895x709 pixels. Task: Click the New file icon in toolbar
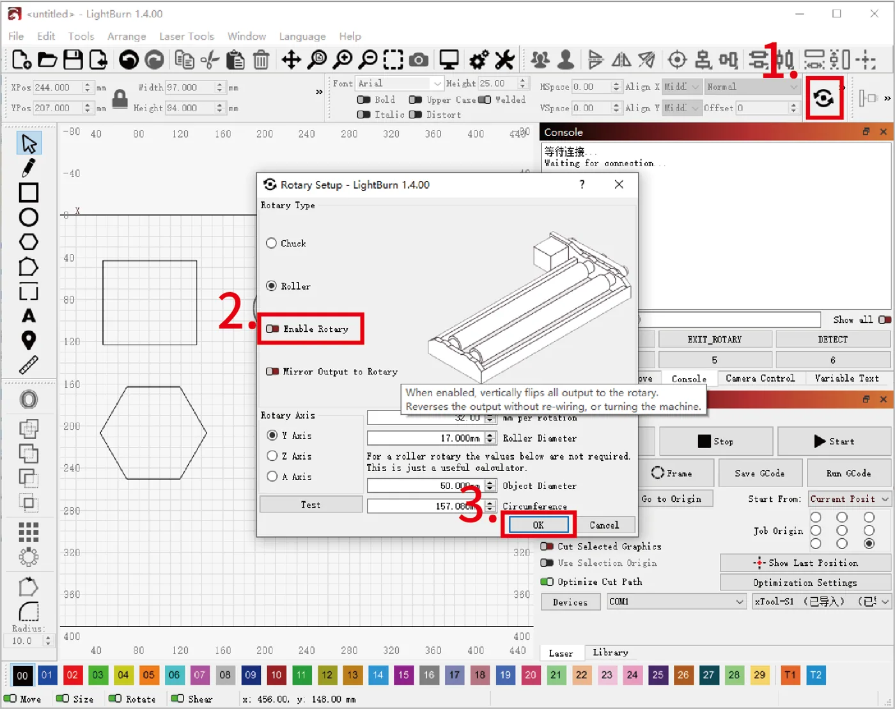[x=22, y=59]
